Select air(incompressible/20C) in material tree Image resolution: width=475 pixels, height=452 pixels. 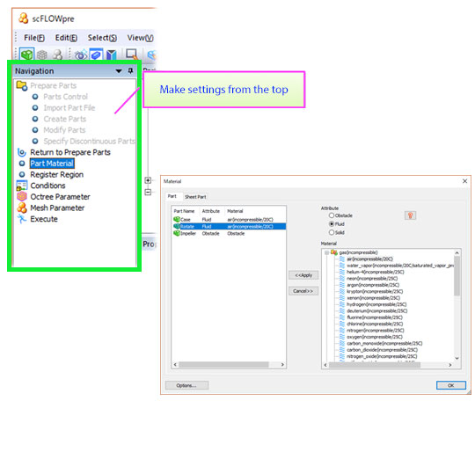[369, 259]
